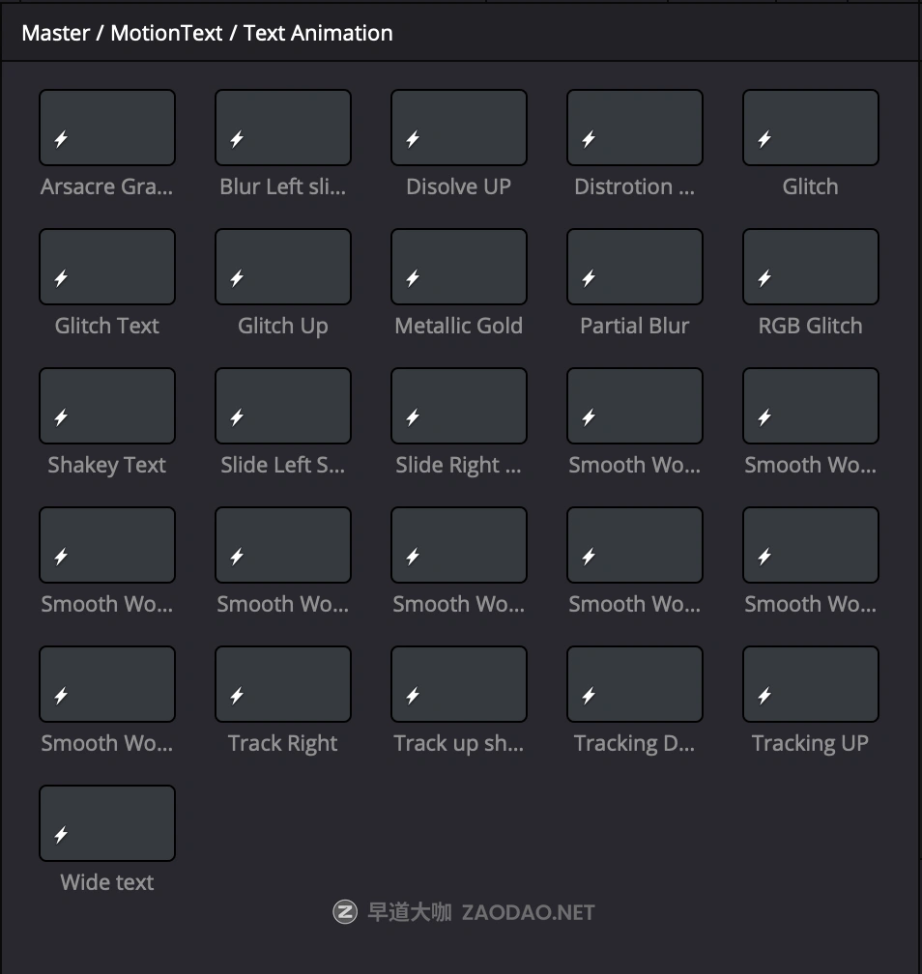This screenshot has width=922, height=974.
Task: Choose the Track up sh... thumbnail
Action: pos(459,684)
